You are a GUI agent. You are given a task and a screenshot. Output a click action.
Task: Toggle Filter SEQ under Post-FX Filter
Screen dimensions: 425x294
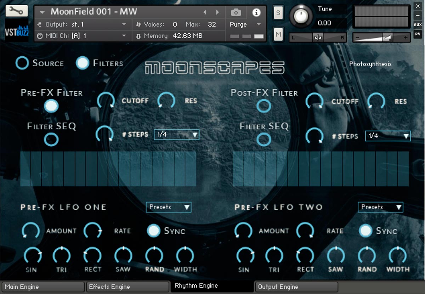tap(263, 140)
